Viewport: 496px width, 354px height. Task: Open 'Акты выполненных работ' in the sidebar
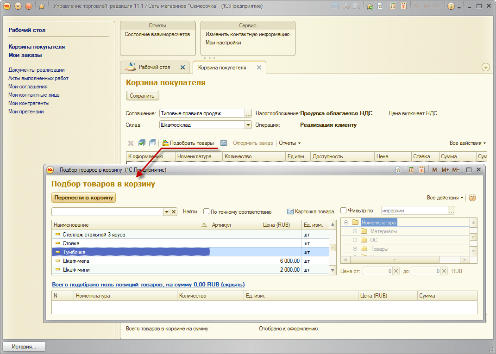click(38, 78)
